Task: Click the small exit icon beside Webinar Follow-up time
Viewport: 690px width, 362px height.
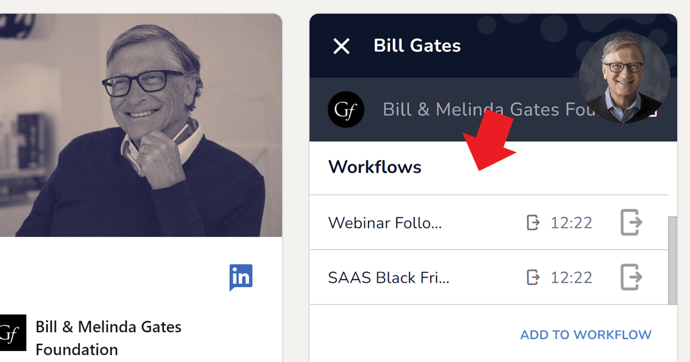Action: pyautogui.click(x=533, y=222)
